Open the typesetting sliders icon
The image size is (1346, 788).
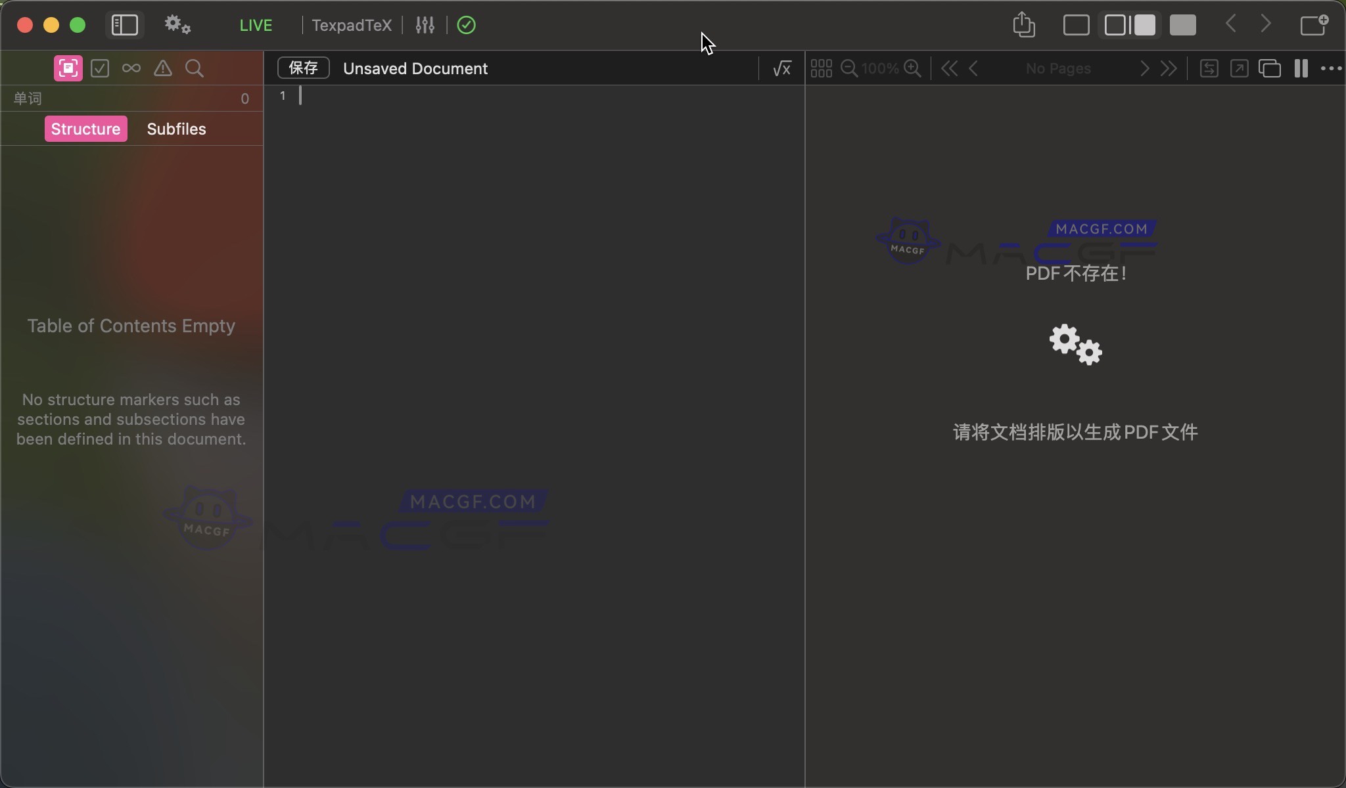(x=425, y=25)
